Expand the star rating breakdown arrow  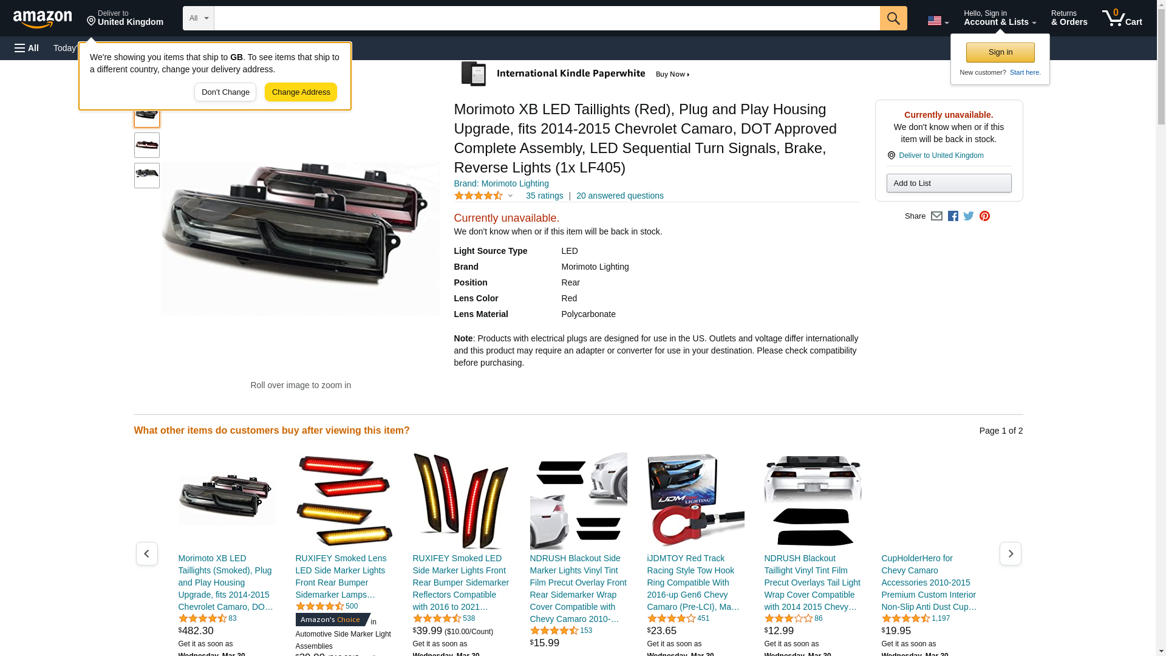point(510,196)
